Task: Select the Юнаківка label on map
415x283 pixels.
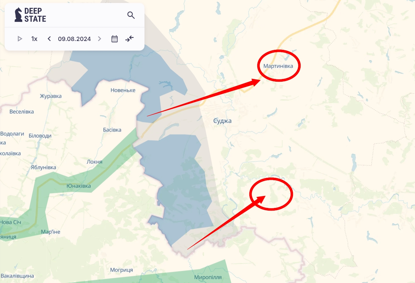Action: coord(79,186)
